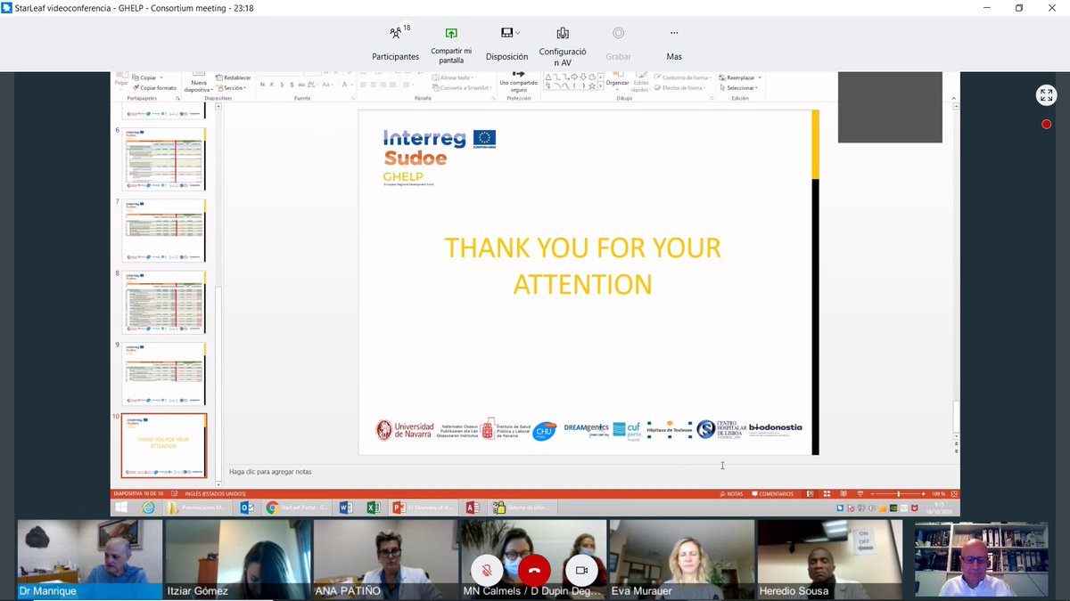Open Access in shared taskbar
This screenshot has width=1070, height=601.
click(473, 508)
